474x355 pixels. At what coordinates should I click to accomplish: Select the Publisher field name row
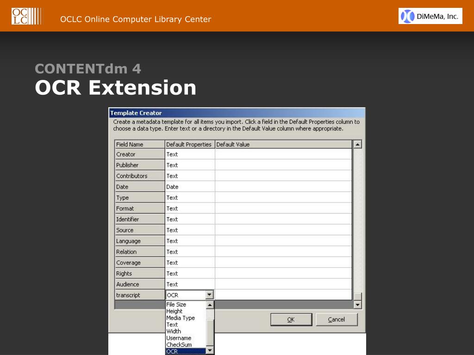click(140, 165)
